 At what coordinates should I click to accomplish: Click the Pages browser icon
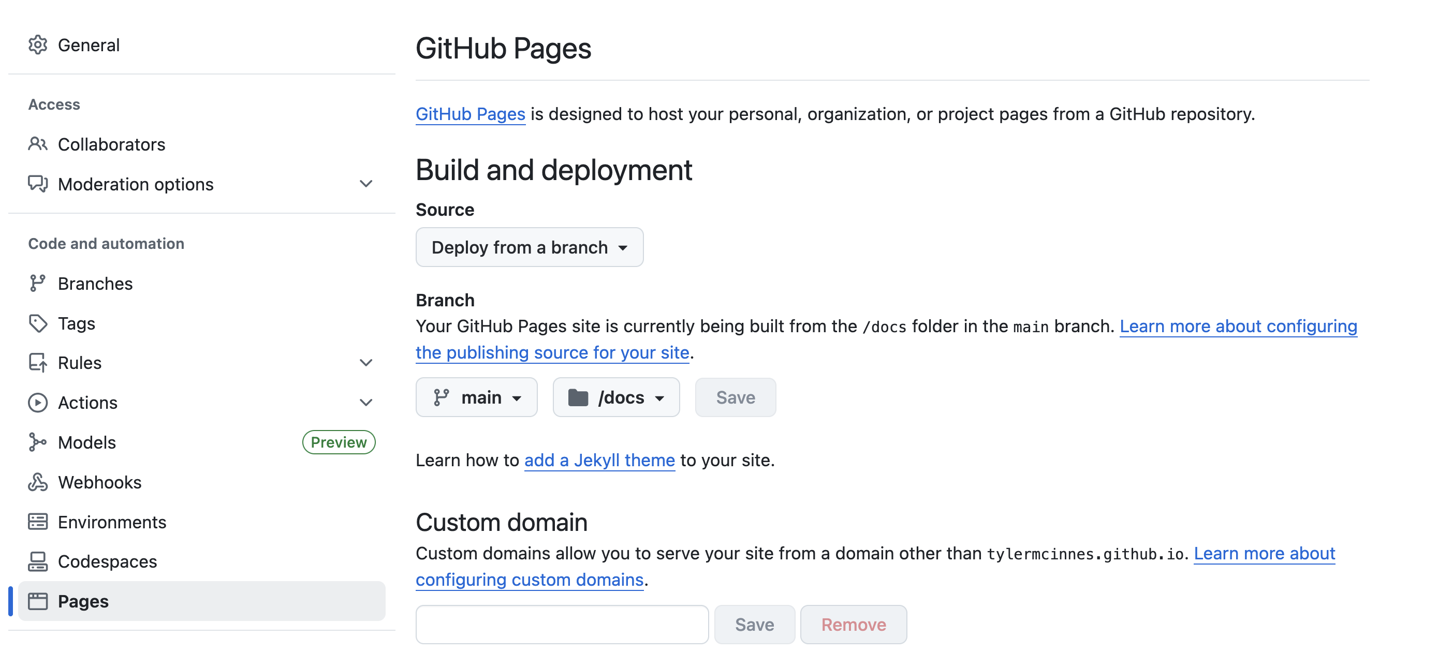pos(37,601)
